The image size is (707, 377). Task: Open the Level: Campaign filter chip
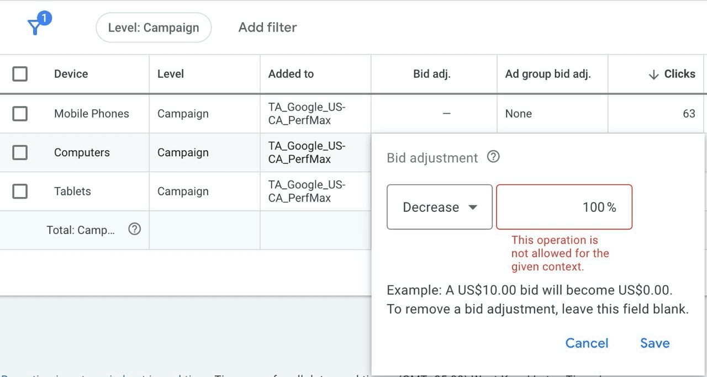[x=154, y=27]
